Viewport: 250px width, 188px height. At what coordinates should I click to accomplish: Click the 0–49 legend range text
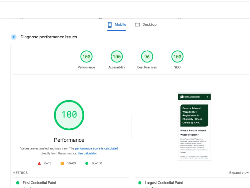click(48, 163)
